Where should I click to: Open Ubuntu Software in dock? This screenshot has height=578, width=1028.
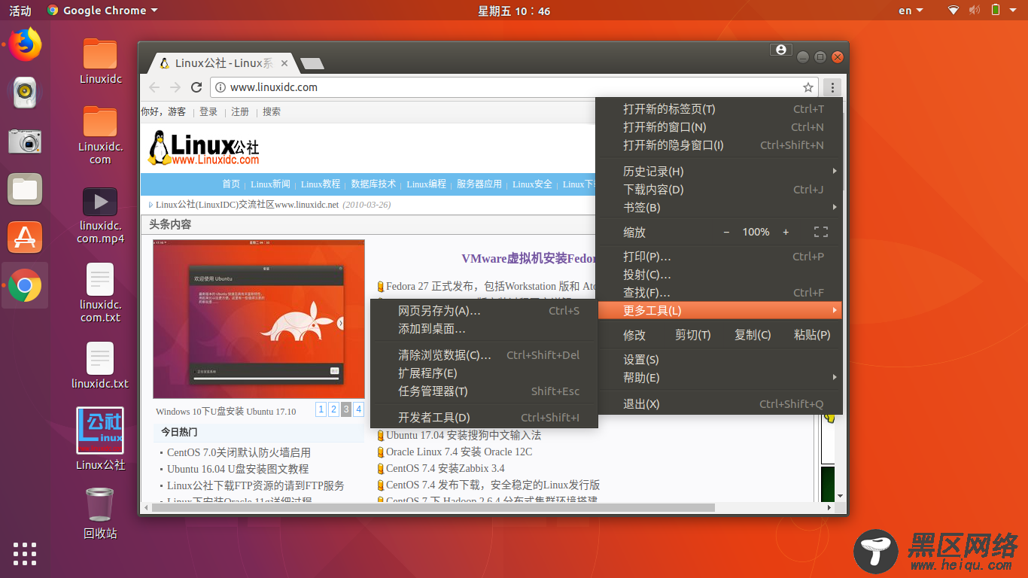[x=25, y=237]
